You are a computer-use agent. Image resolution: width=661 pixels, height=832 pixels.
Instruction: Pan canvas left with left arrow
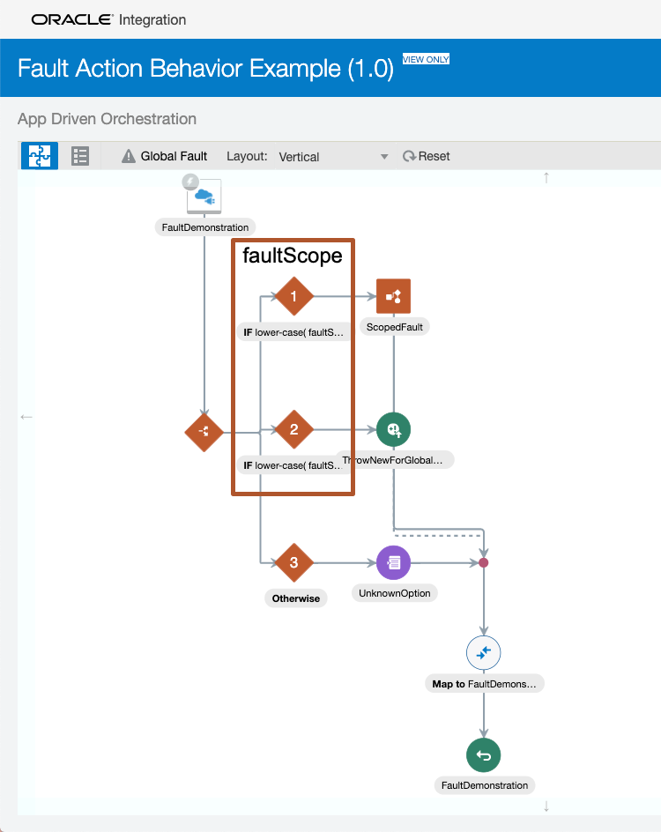tap(26, 417)
